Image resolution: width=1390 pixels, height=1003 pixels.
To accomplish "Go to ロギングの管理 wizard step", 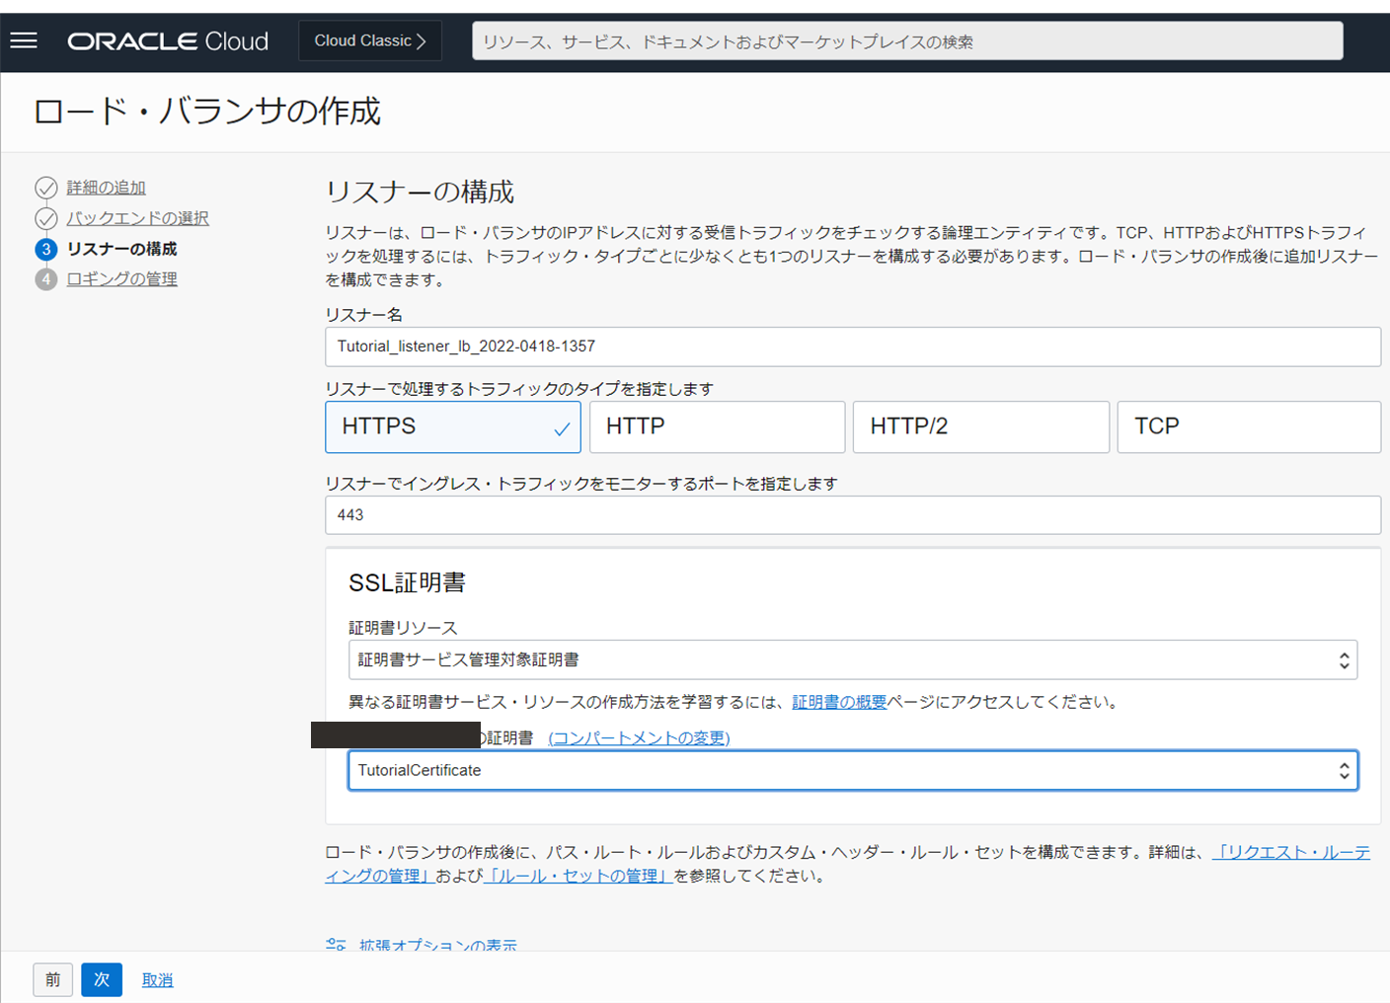I will 121,279.
